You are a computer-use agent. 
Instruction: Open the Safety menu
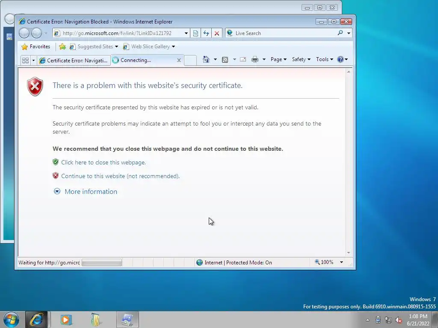301,59
